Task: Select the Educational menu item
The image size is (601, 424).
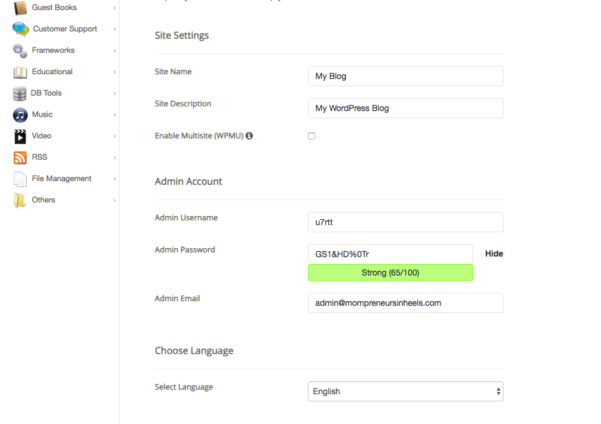Action: tap(52, 72)
